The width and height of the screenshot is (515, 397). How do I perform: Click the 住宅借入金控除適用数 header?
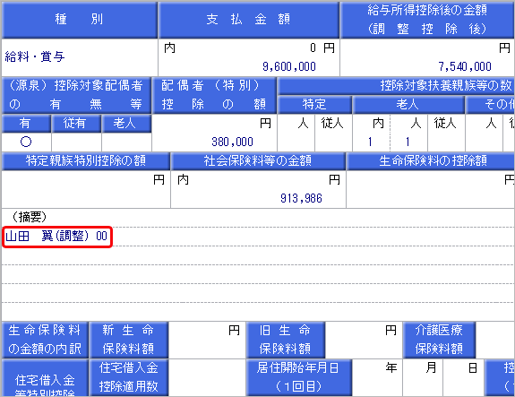coord(128,377)
